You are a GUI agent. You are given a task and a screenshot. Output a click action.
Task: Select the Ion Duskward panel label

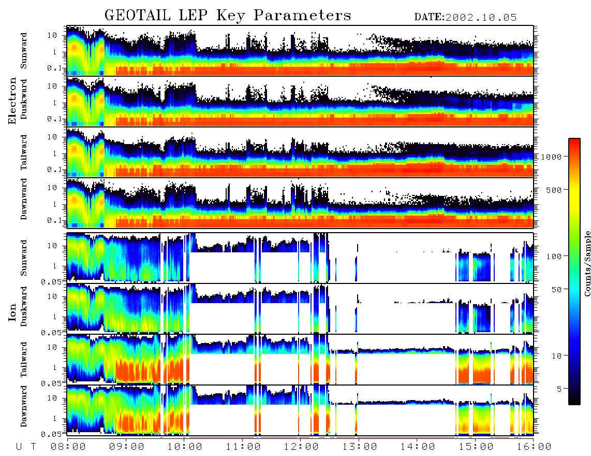[x=24, y=307]
